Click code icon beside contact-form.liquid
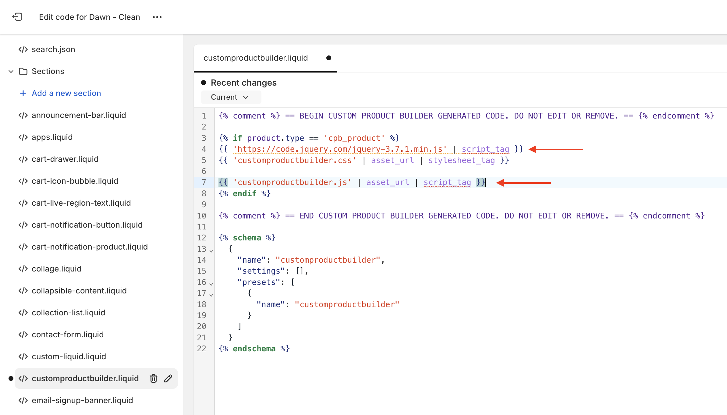Image resolution: width=727 pixels, height=415 pixels. click(23, 335)
